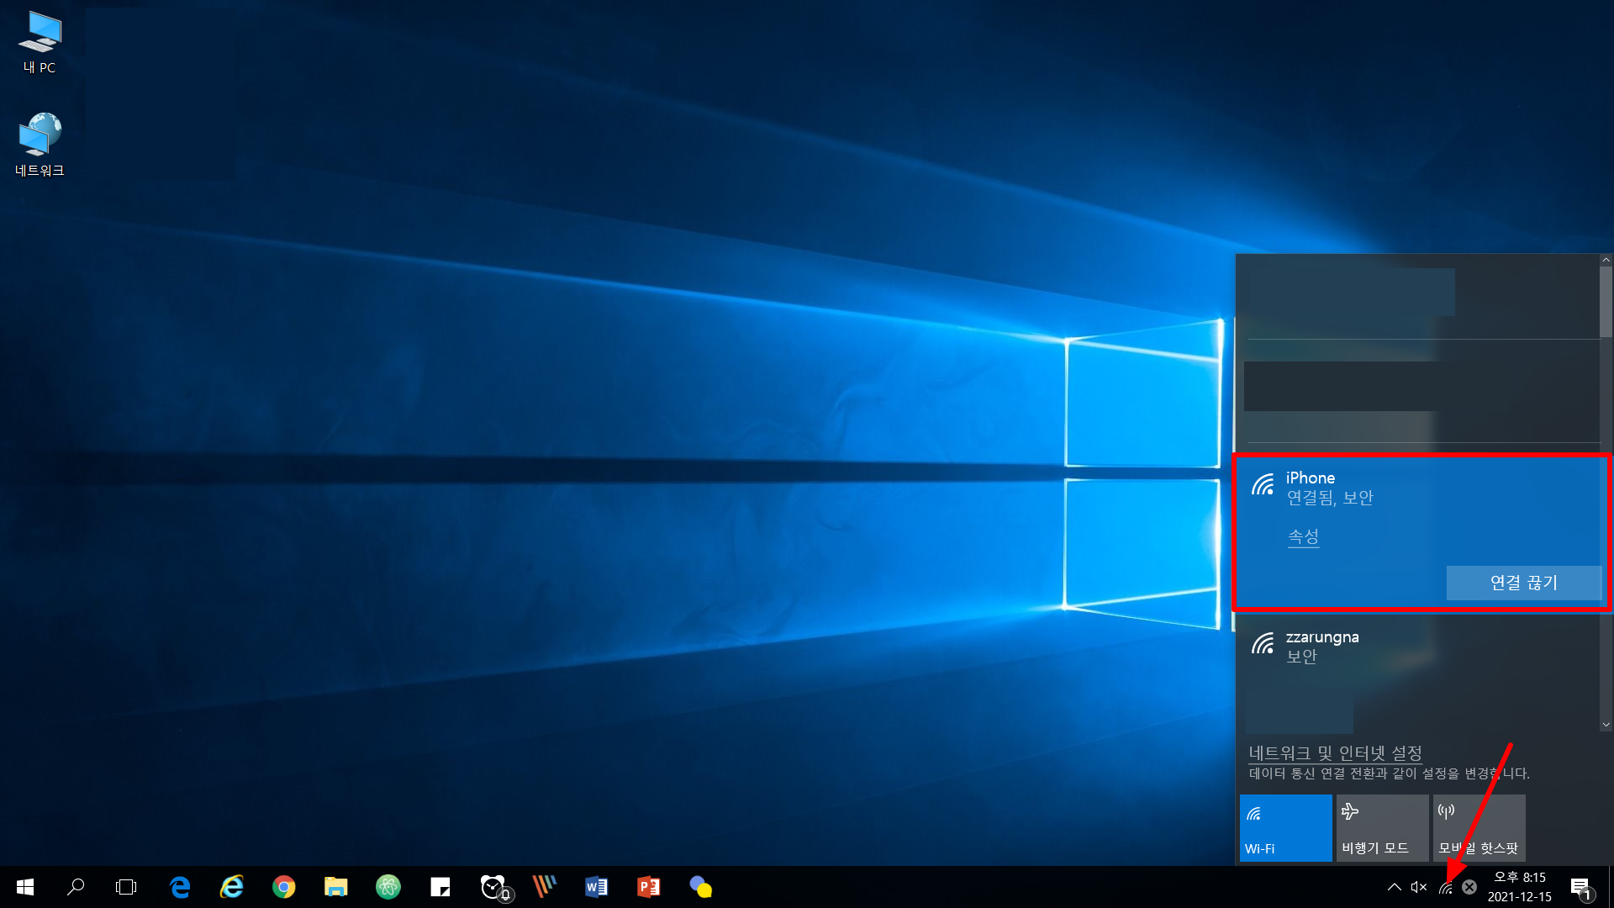The image size is (1614, 908).
Task: Open PowerPoint from the taskbar
Action: [648, 887]
